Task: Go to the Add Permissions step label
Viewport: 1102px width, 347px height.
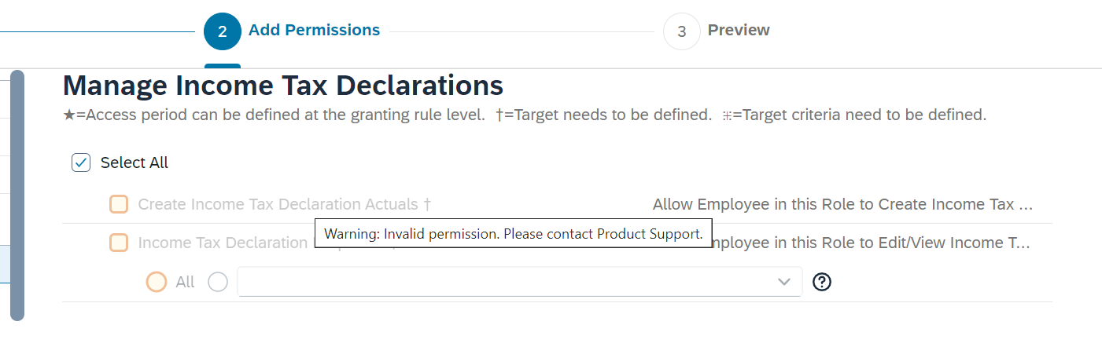Action: pos(314,30)
